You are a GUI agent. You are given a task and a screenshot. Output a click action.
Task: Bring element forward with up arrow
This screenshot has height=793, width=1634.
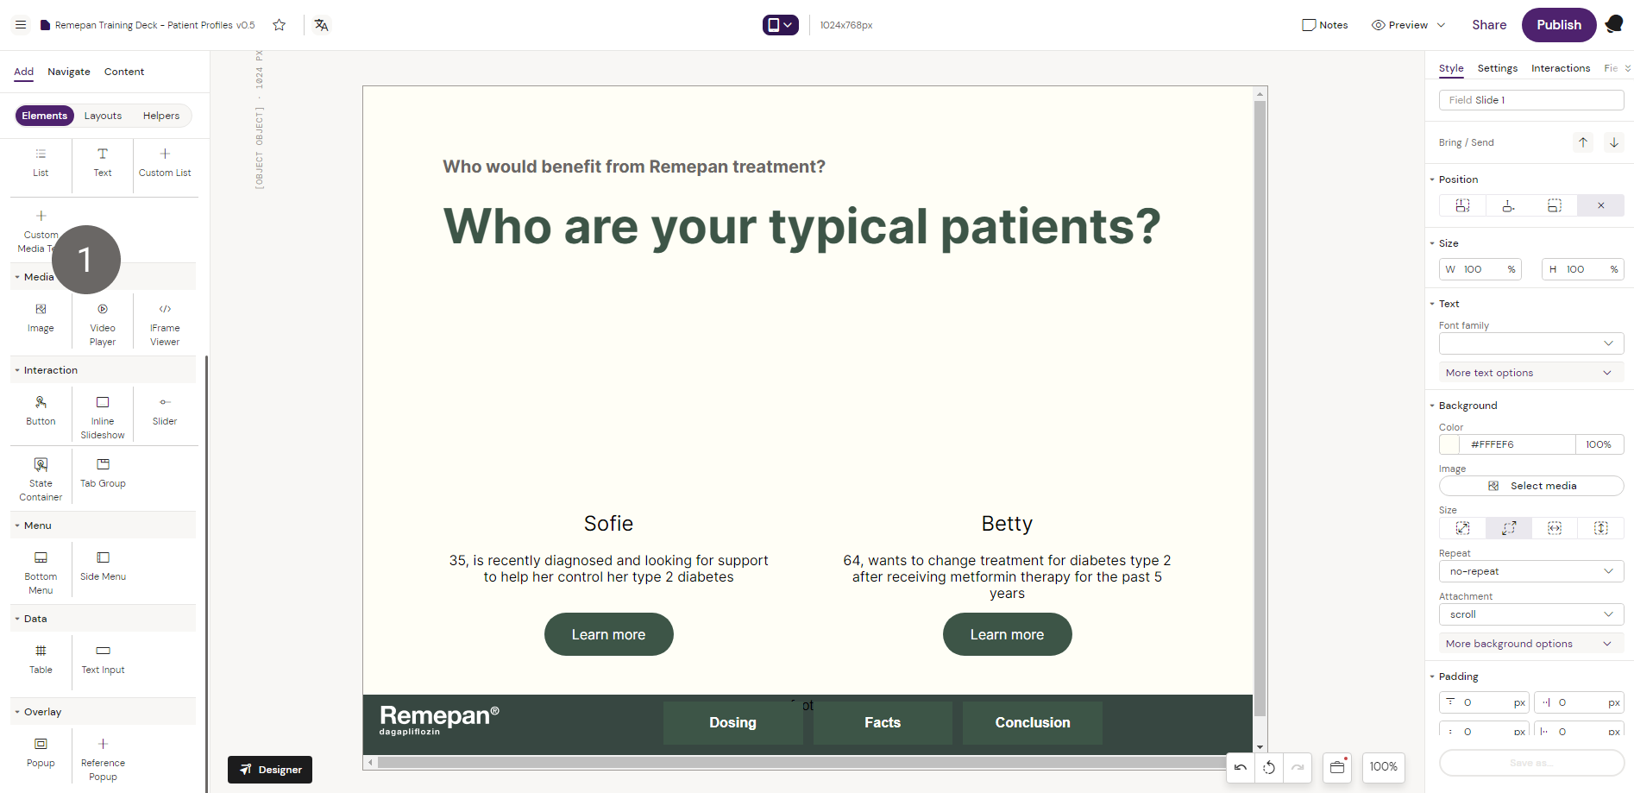(x=1583, y=142)
